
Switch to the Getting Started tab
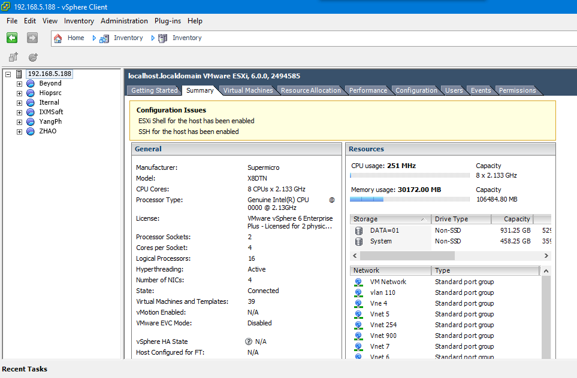point(154,90)
